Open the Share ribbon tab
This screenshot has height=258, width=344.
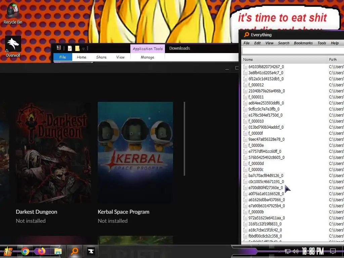(101, 57)
